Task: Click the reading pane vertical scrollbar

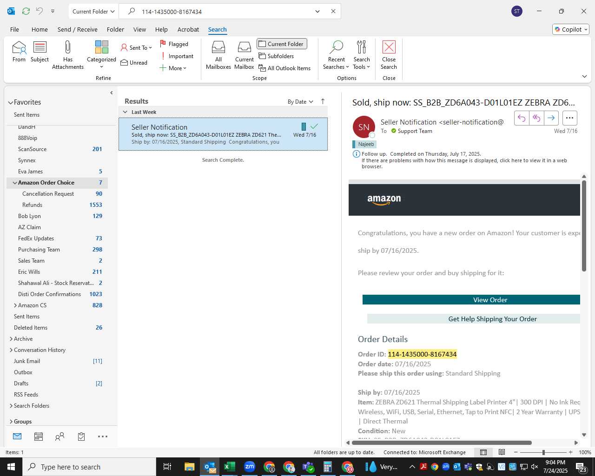Action: pyautogui.click(x=584, y=225)
